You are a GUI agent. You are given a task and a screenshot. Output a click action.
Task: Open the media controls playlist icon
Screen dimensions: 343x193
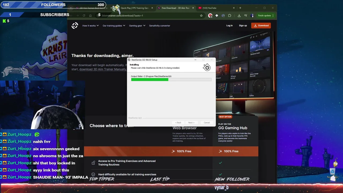coord(245,16)
